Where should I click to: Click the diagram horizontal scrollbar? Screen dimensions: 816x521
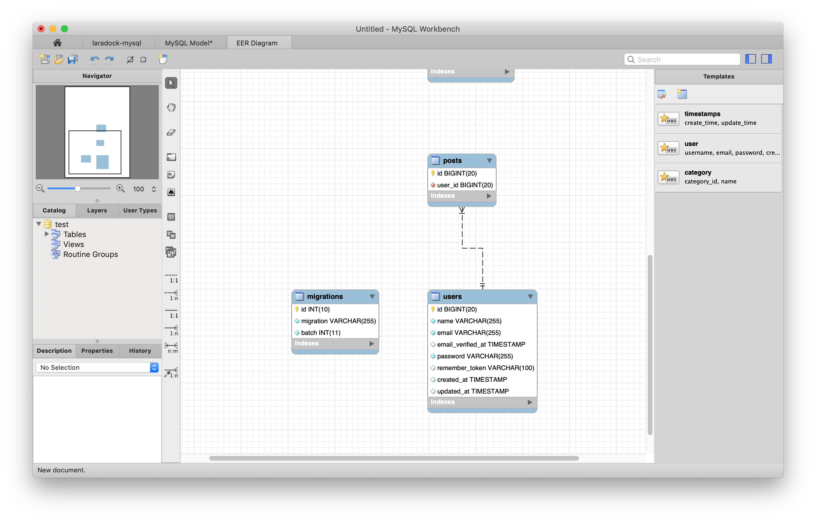[x=394, y=458]
